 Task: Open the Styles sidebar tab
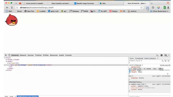132,58
